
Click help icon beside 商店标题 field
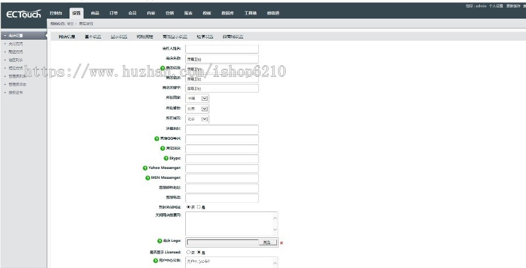click(x=162, y=68)
